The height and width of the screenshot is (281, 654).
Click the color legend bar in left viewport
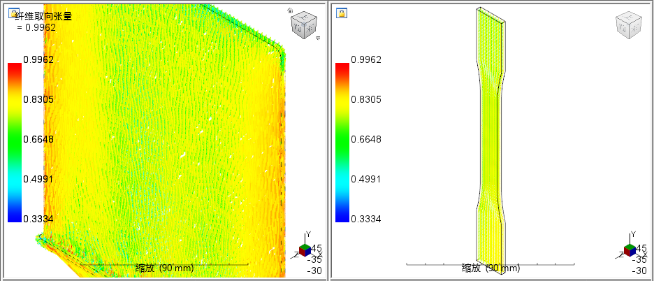pyautogui.click(x=15, y=143)
